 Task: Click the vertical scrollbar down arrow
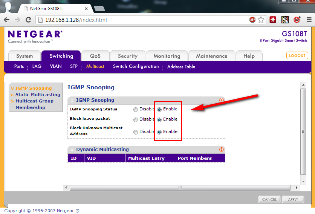pos(303,182)
